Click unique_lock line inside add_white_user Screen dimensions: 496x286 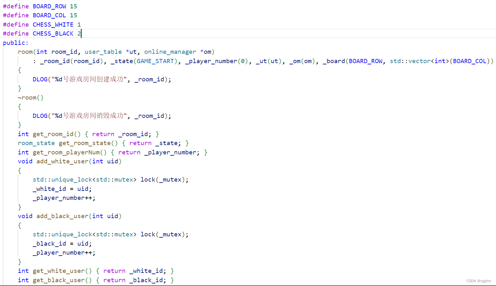(x=110, y=179)
